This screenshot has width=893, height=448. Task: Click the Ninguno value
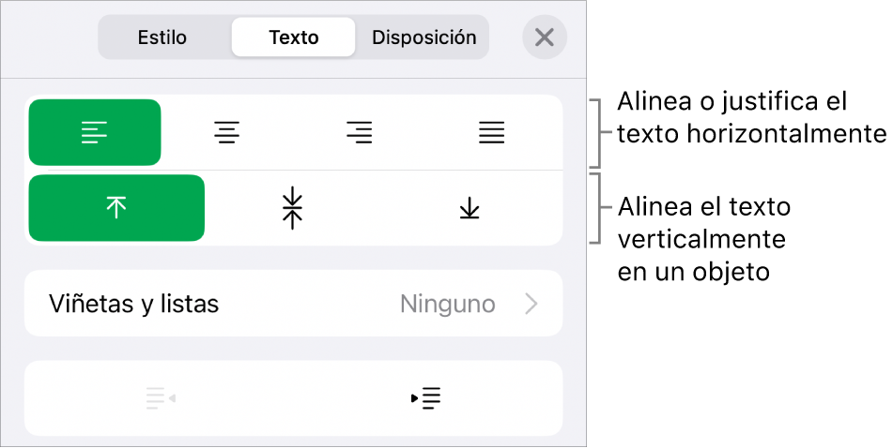point(448,305)
